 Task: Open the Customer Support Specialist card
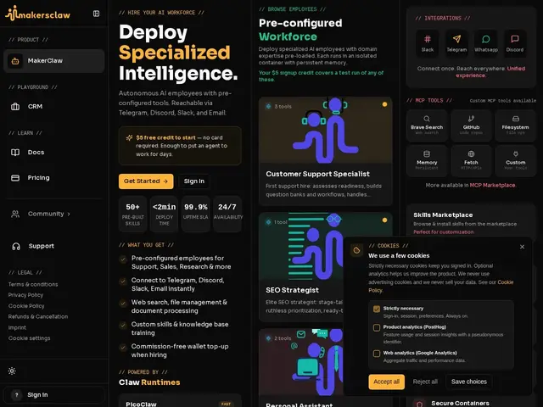click(326, 151)
